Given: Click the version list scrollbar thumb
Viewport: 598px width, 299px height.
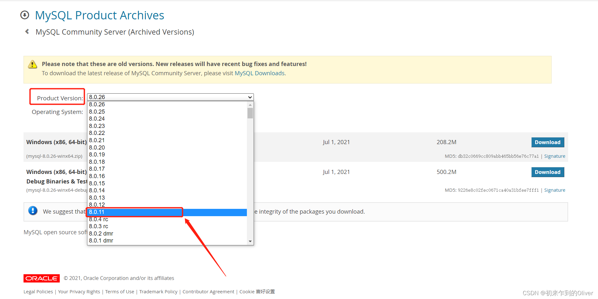Looking at the screenshot, I should pyautogui.click(x=250, y=113).
